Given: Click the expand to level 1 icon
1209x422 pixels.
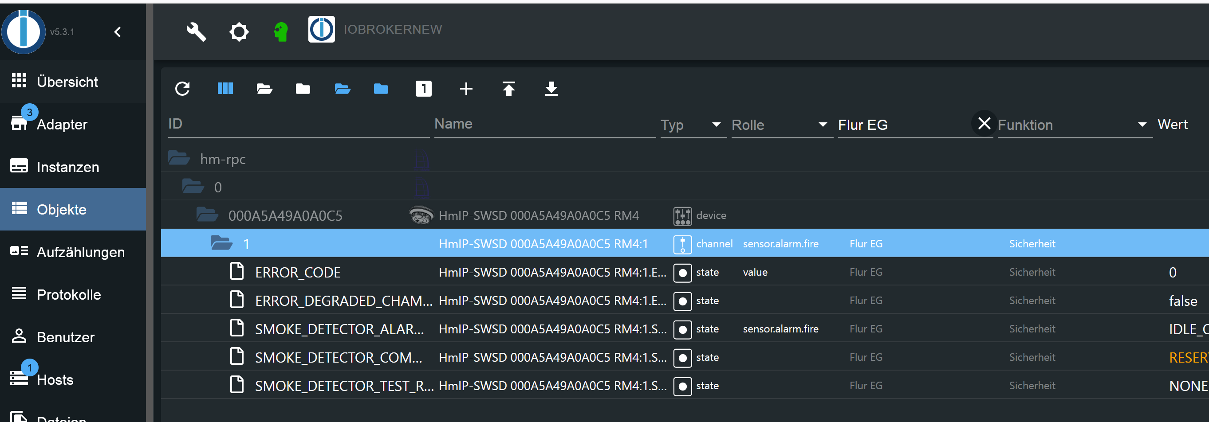Looking at the screenshot, I should [x=423, y=89].
